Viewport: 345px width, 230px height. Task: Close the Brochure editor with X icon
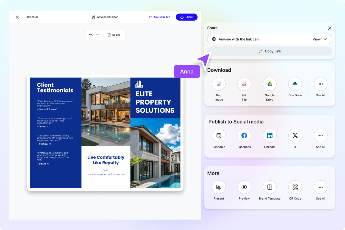pos(17,17)
